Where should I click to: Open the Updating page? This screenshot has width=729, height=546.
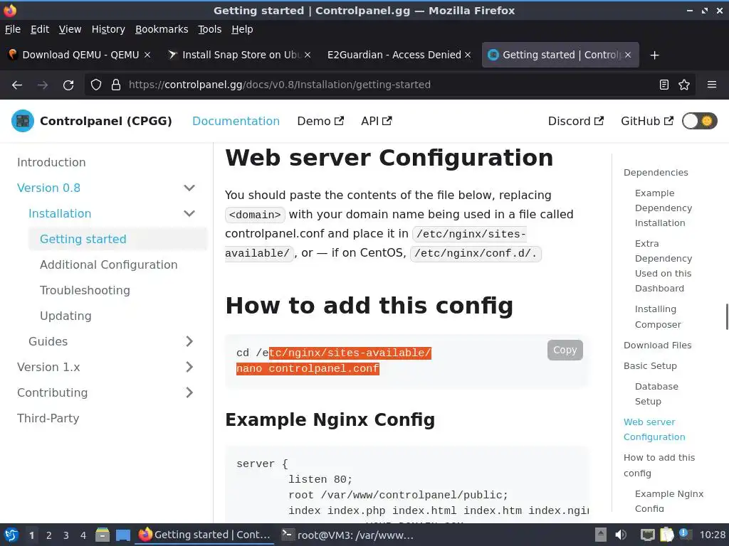click(65, 316)
